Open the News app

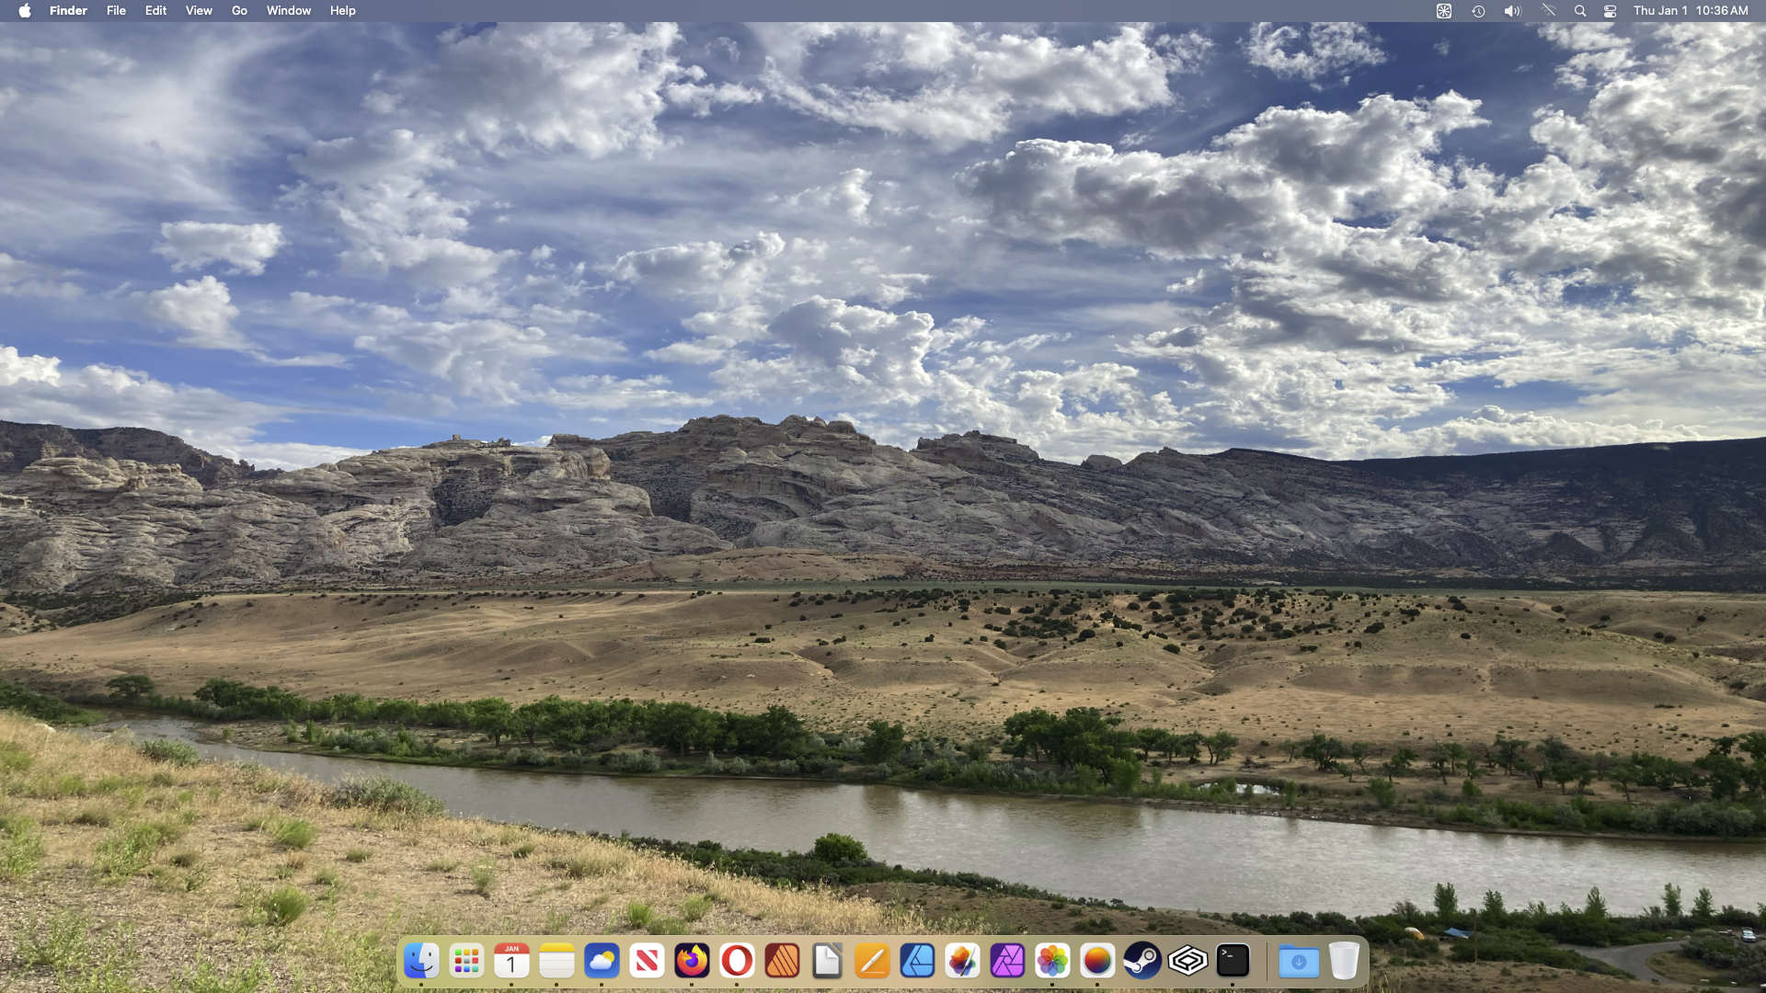[647, 962]
